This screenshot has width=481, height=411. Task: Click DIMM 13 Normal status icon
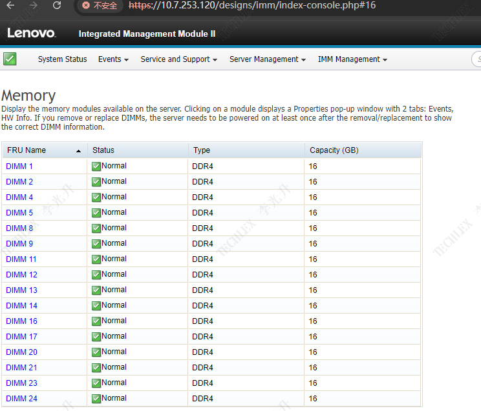(96, 290)
